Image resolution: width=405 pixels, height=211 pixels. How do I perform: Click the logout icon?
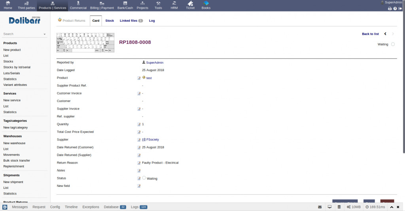click(400, 9)
